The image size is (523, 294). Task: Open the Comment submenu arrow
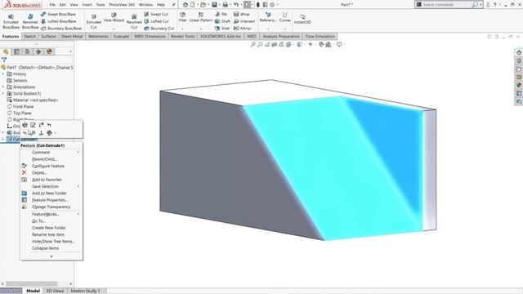(78, 153)
